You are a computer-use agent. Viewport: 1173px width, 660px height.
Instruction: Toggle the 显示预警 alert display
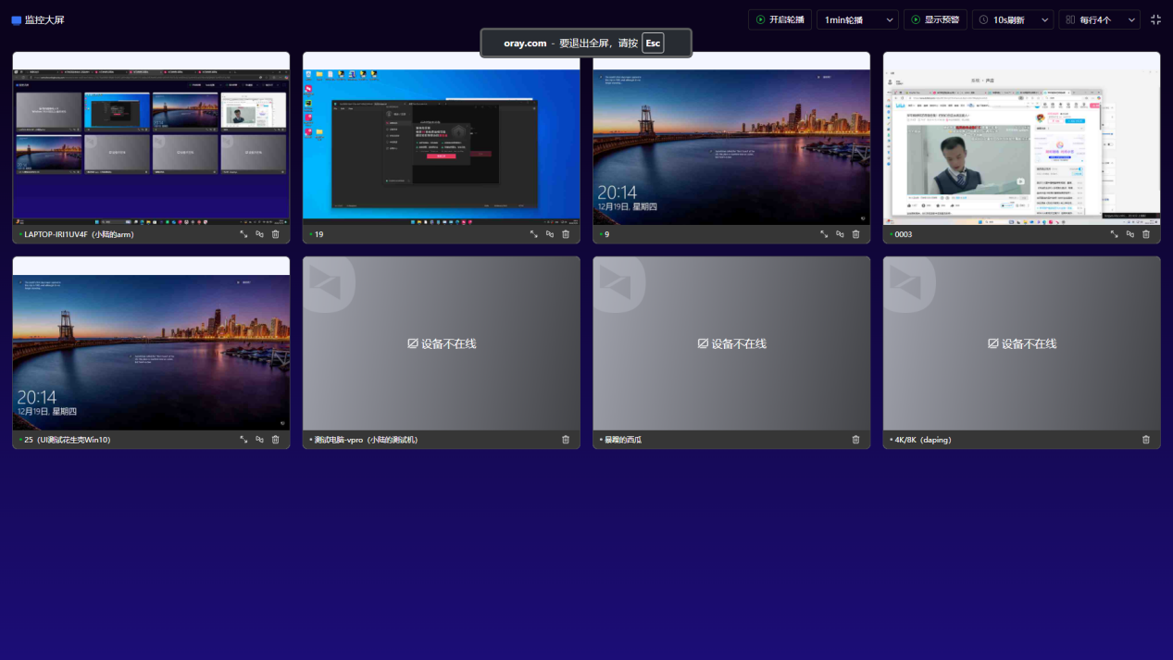935,19
